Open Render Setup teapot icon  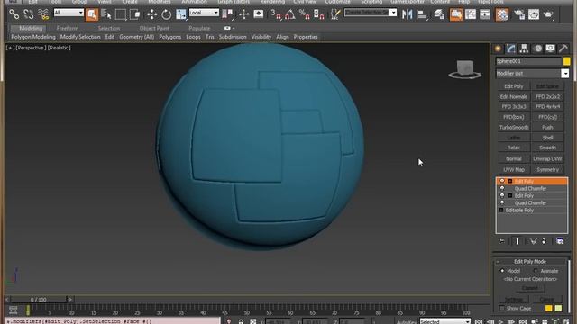pyautogui.click(x=519, y=14)
